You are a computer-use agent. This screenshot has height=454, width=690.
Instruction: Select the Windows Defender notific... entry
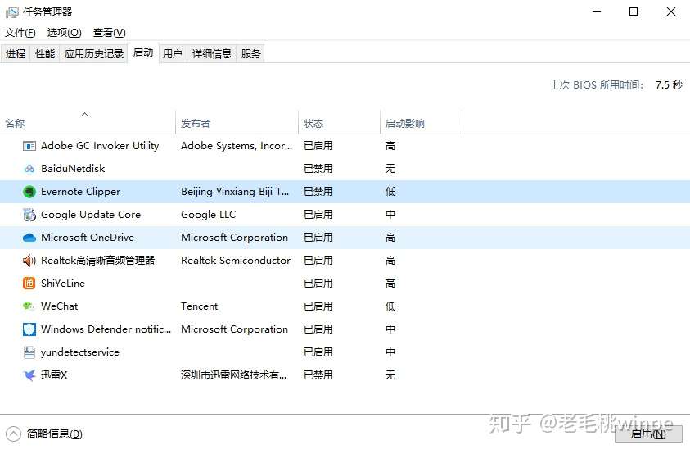[345, 329]
